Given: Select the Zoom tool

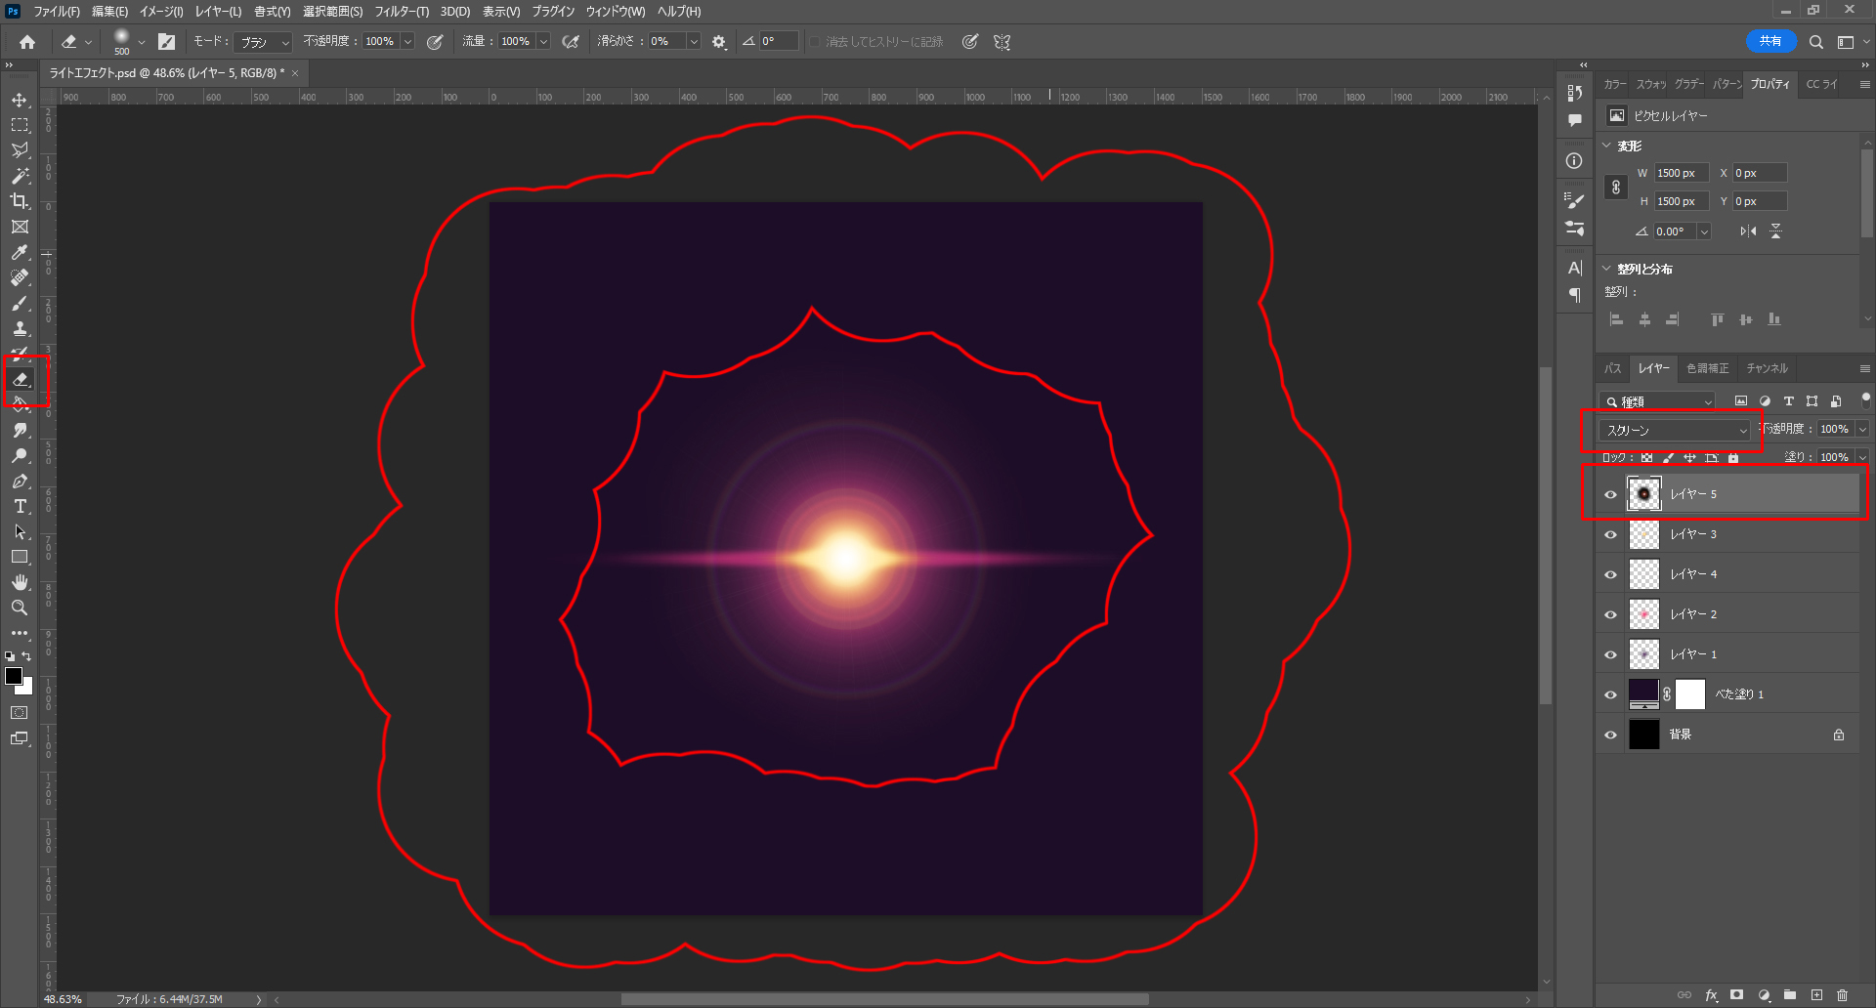Looking at the screenshot, I should pyautogui.click(x=20, y=608).
